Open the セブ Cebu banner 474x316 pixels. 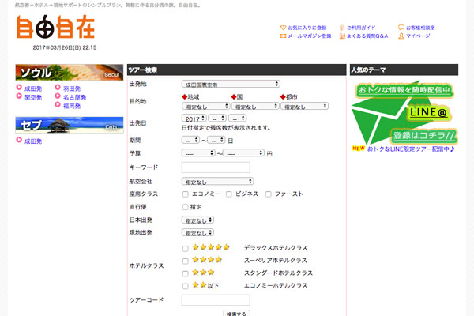point(70,125)
